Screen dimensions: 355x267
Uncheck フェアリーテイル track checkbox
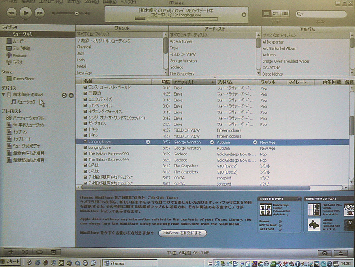[x=85, y=105]
